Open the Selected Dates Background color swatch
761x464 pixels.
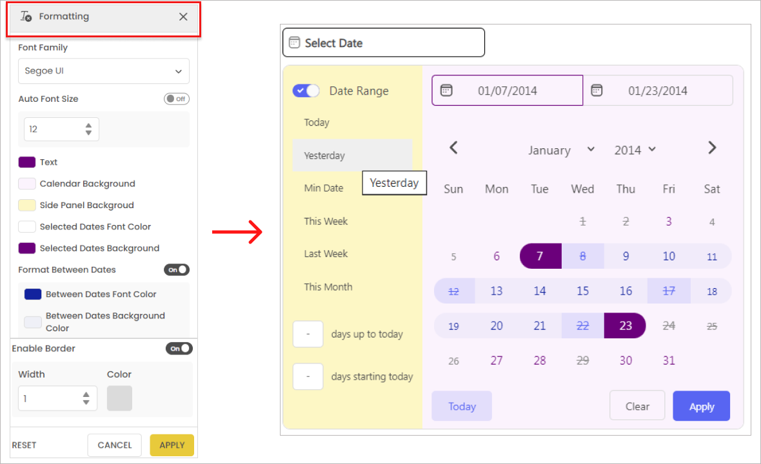(x=27, y=248)
